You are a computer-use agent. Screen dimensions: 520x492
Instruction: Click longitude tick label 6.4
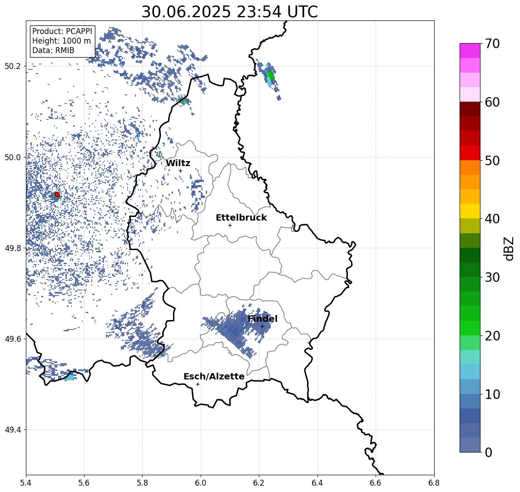point(317,483)
